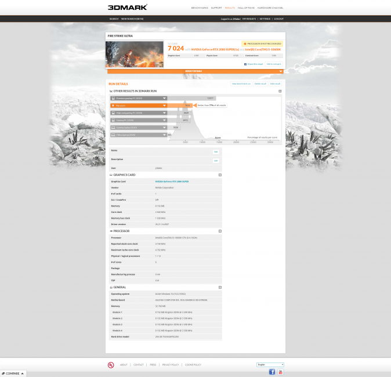The image size is (391, 377).
Task: Collapse Other Results in 3DMark Run section
Action: pyautogui.click(x=280, y=91)
